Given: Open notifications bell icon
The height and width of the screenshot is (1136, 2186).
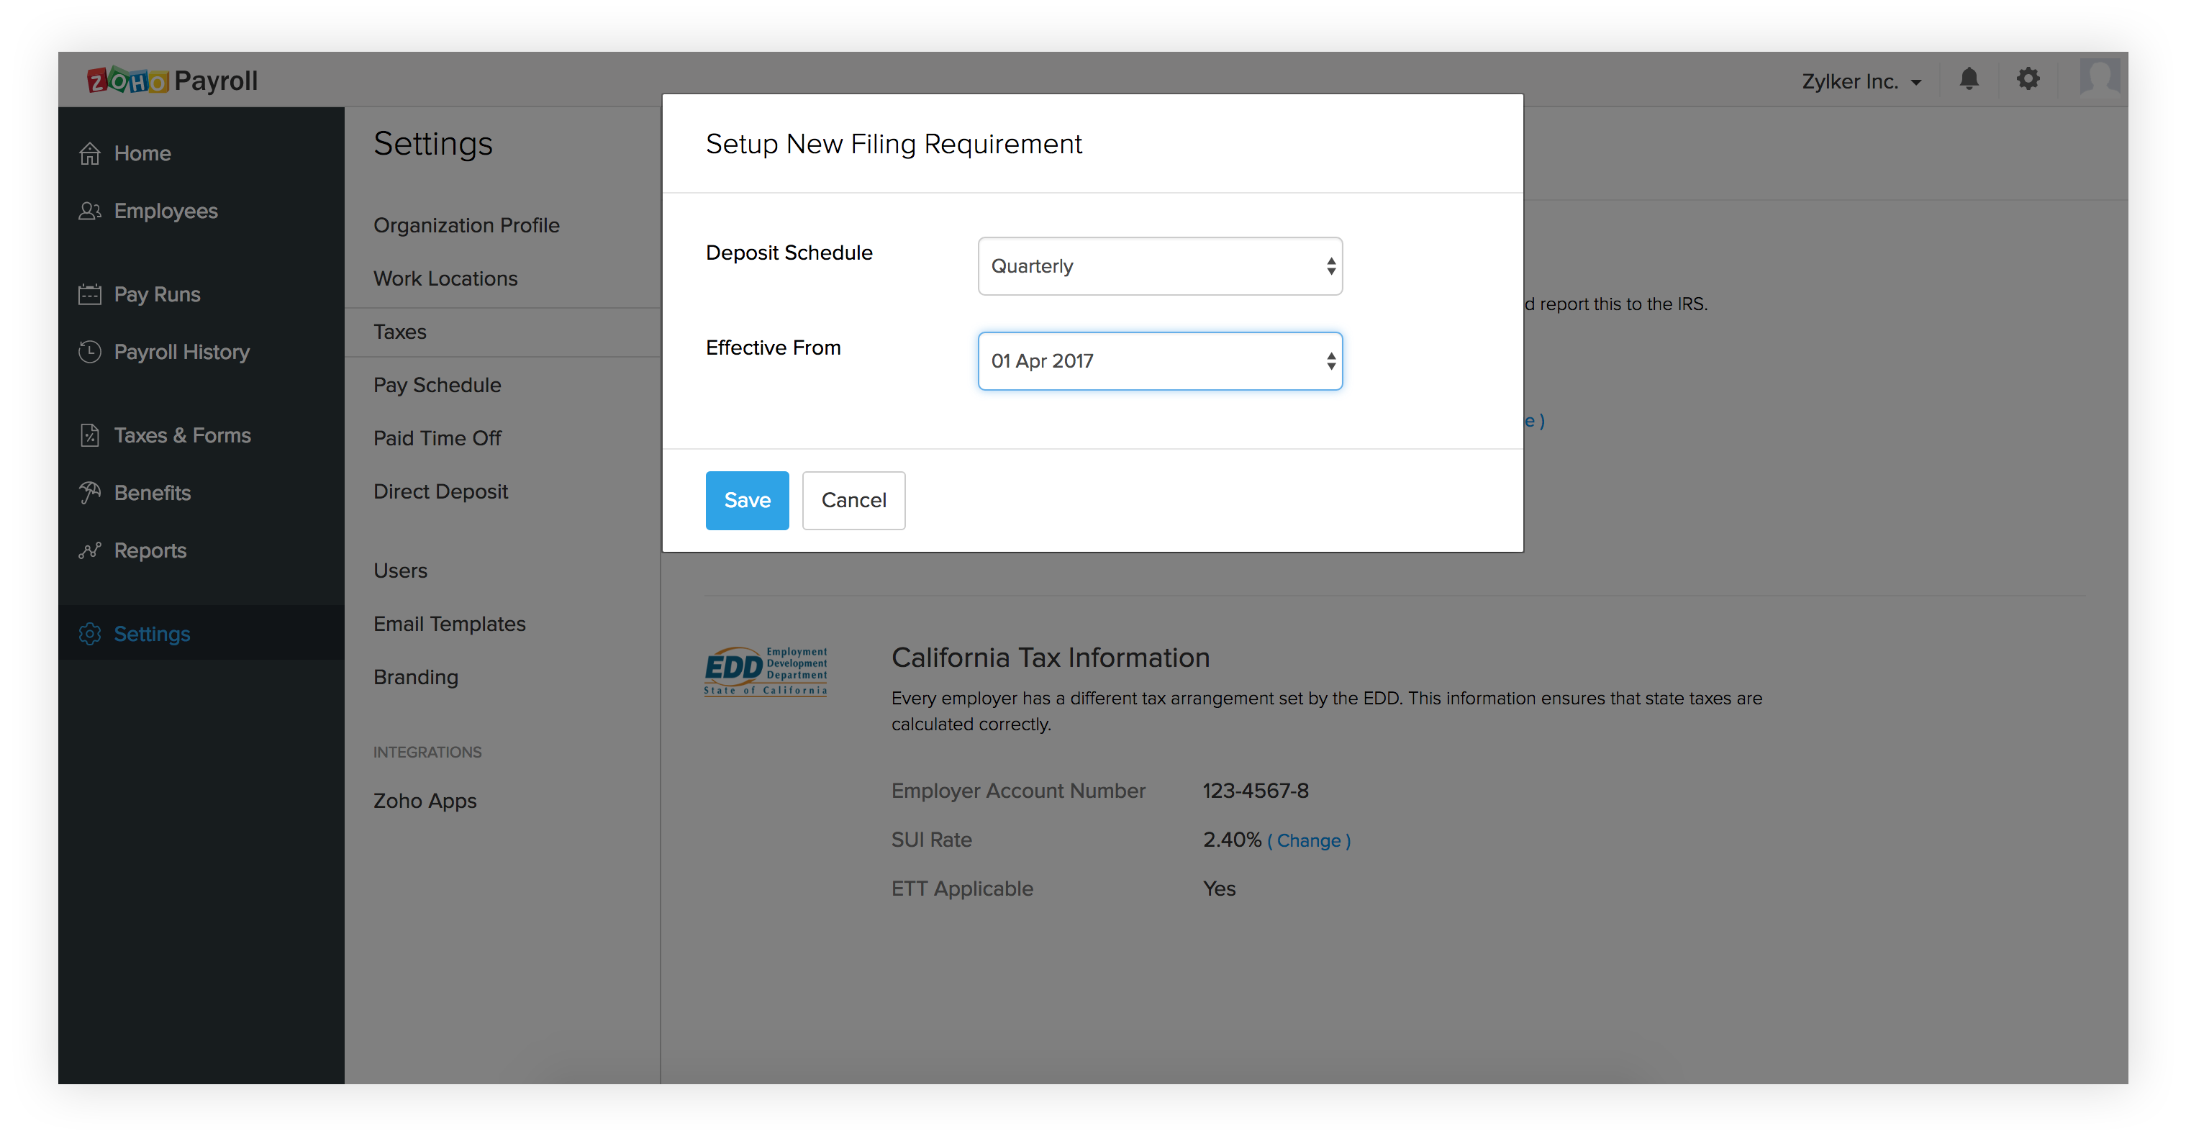Looking at the screenshot, I should [x=1969, y=80].
